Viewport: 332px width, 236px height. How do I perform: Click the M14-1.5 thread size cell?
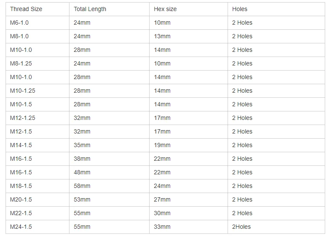tap(21, 145)
